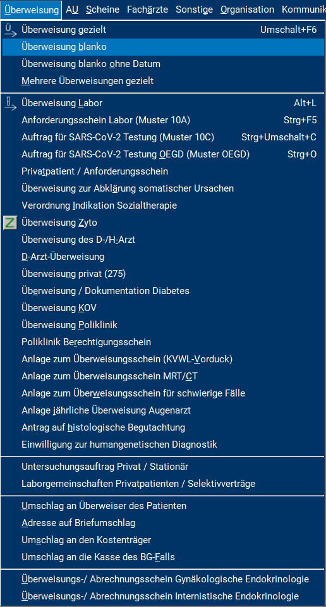Image resolution: width=326 pixels, height=607 pixels.
Task: Select Überweisung Poliklinik
Action: pos(163,325)
